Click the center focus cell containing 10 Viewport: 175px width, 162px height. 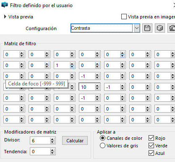pos(87,87)
